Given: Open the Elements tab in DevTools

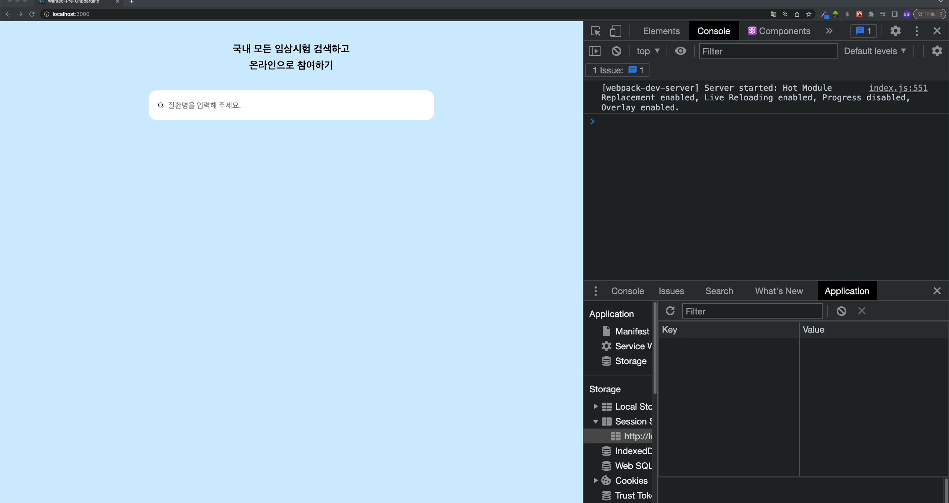Looking at the screenshot, I should pos(661,31).
